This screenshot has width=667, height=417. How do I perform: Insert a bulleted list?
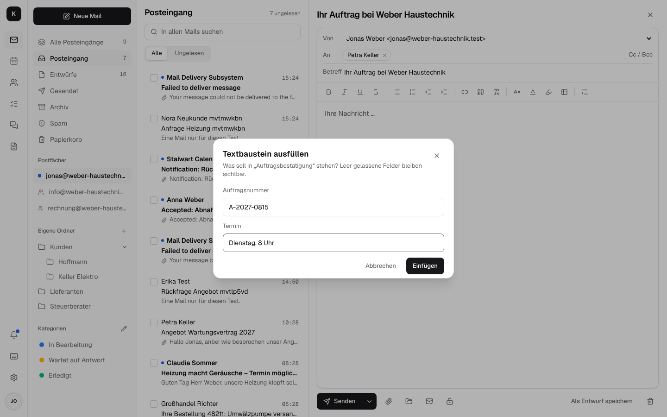pos(396,92)
